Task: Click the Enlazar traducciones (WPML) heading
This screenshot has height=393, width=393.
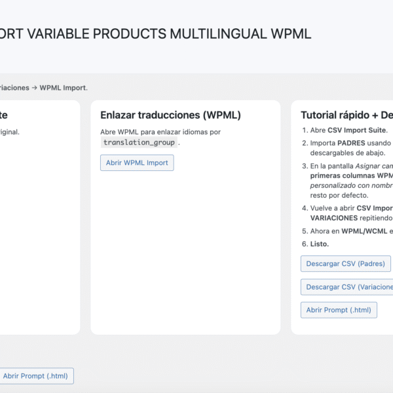Action: click(170, 115)
